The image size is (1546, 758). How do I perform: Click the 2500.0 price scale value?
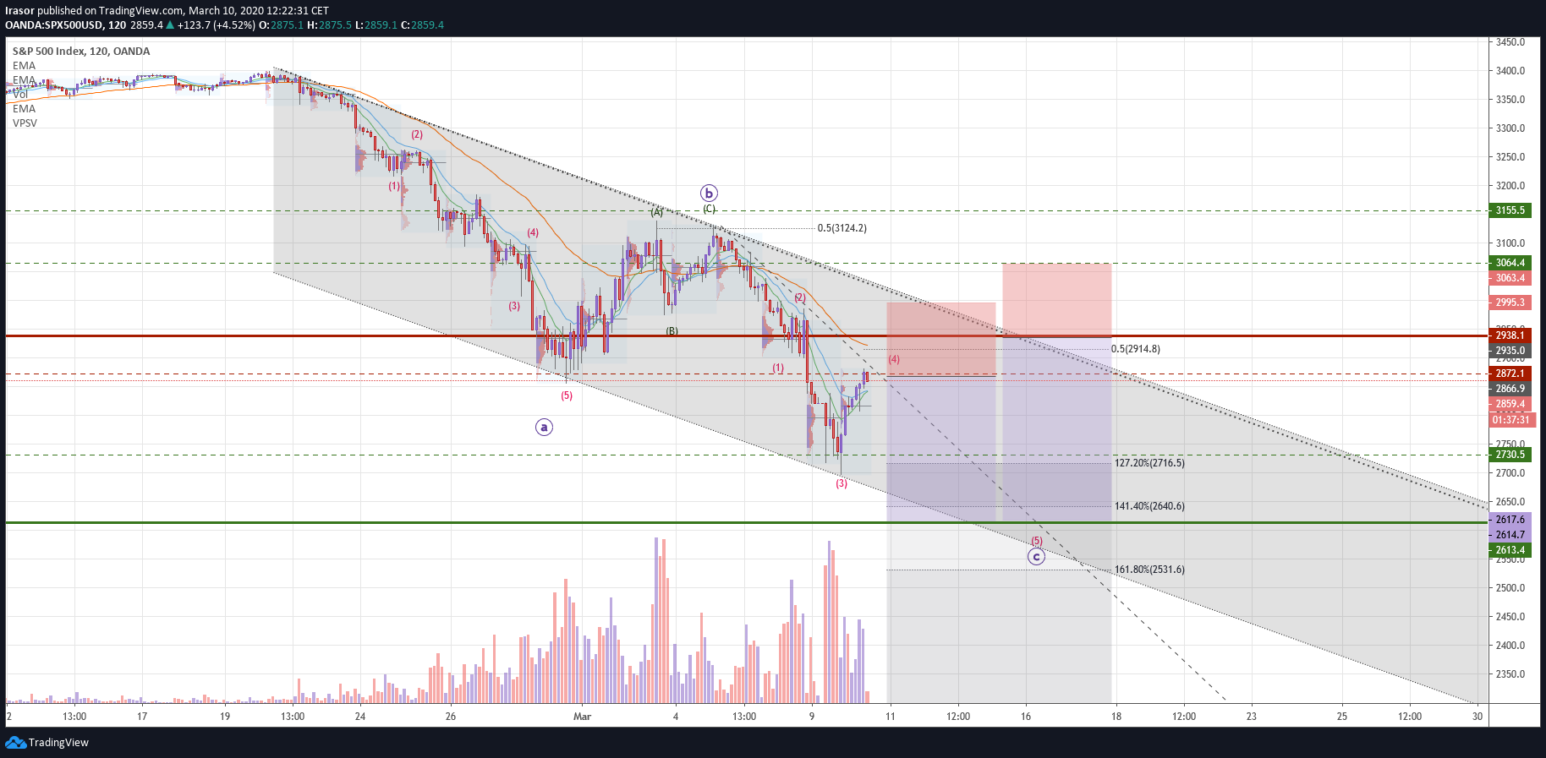point(1510,588)
